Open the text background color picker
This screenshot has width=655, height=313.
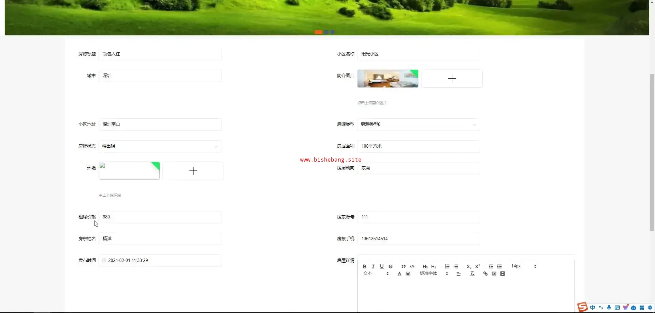(408, 274)
